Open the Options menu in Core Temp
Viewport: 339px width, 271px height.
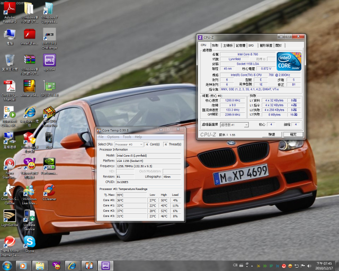(x=113, y=137)
